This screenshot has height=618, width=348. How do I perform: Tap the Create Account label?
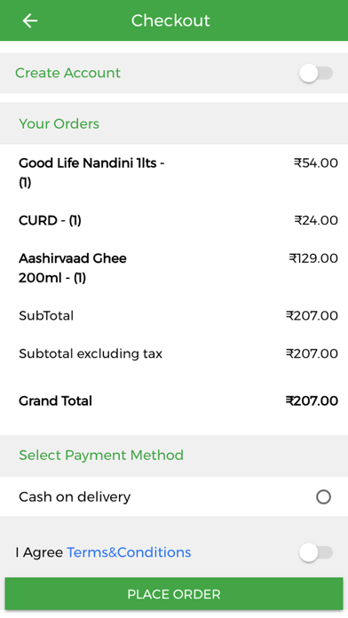coord(67,73)
